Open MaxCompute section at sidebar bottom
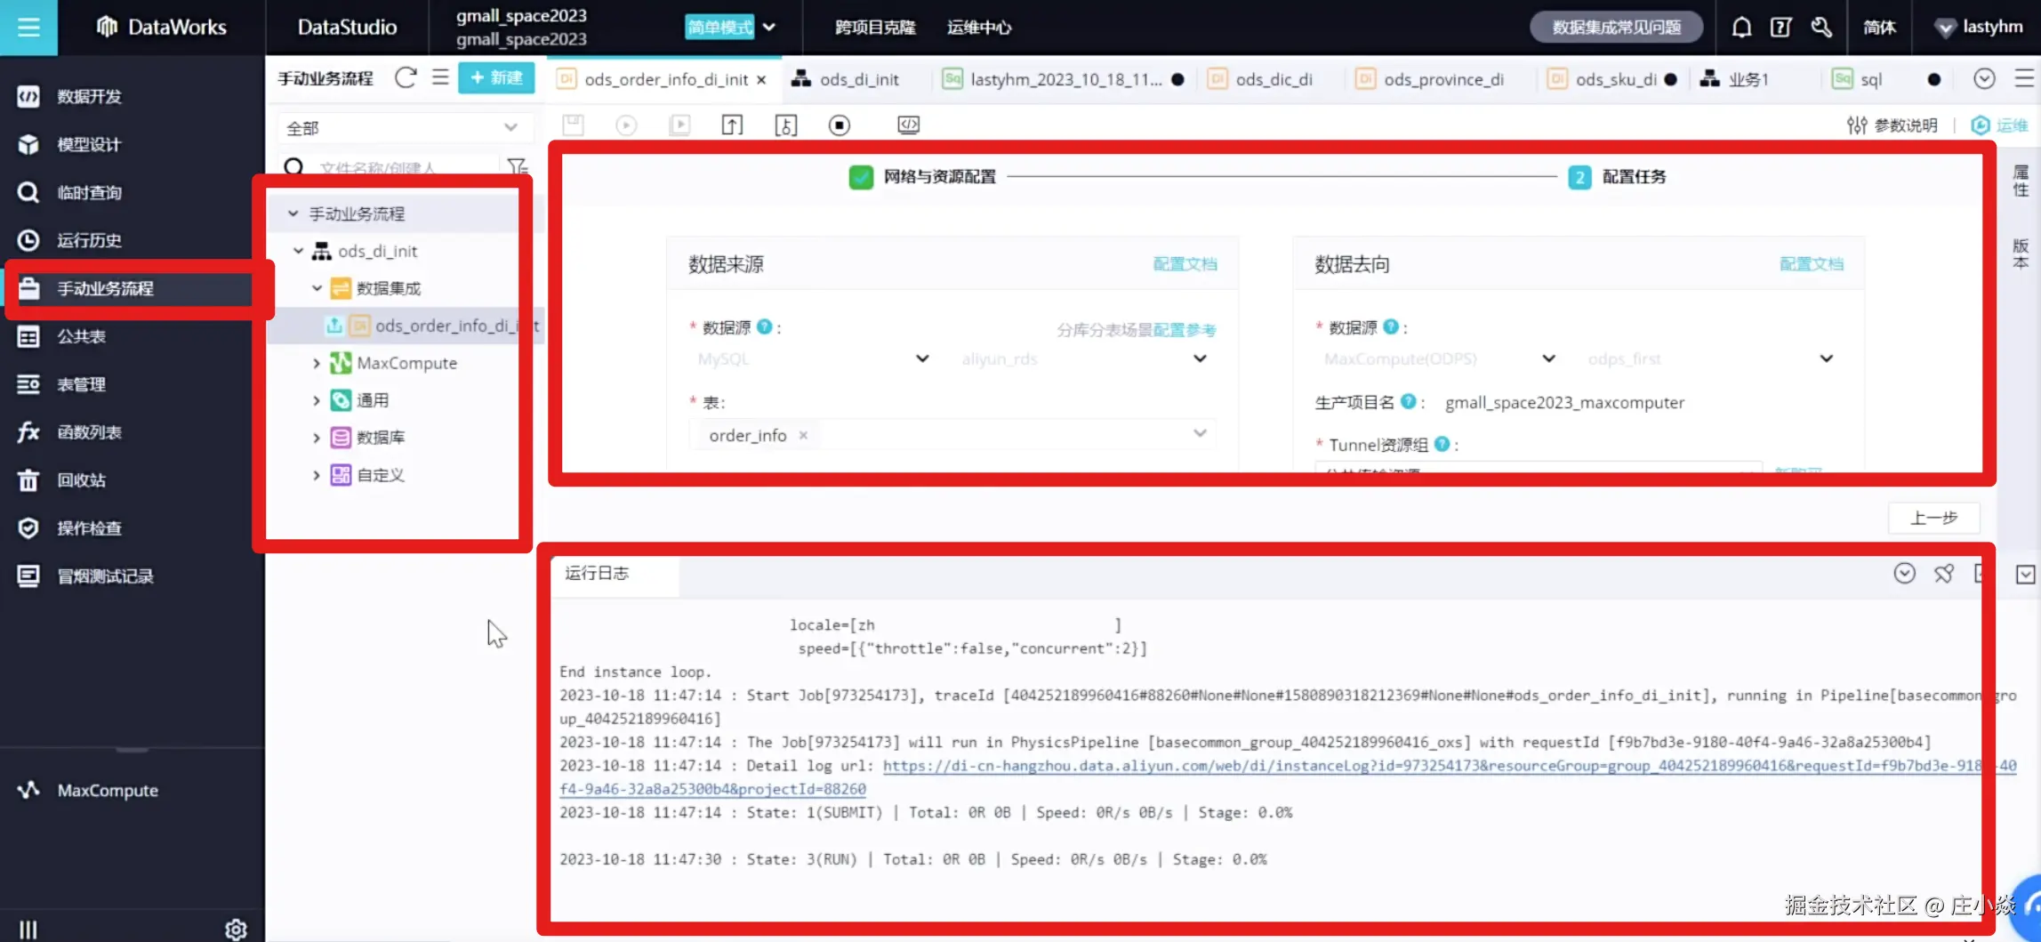2041x942 pixels. coord(107,790)
